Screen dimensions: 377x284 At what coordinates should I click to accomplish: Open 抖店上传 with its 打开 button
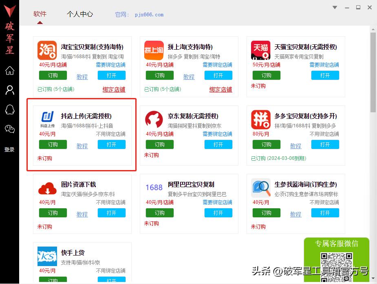coord(112,144)
